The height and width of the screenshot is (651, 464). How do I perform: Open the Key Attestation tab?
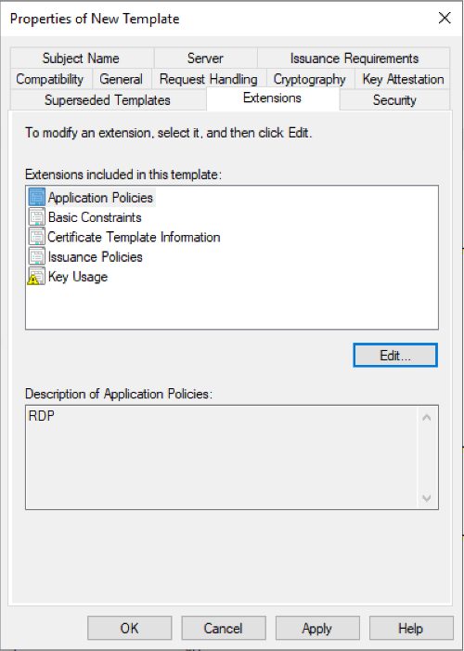pyautogui.click(x=403, y=79)
